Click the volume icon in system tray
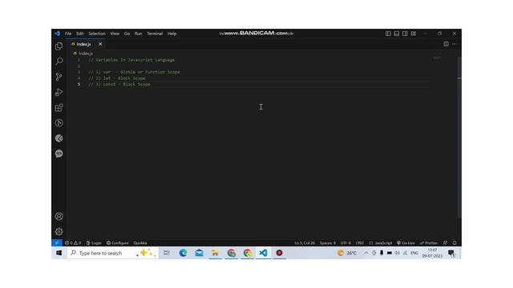 pyautogui.click(x=397, y=253)
